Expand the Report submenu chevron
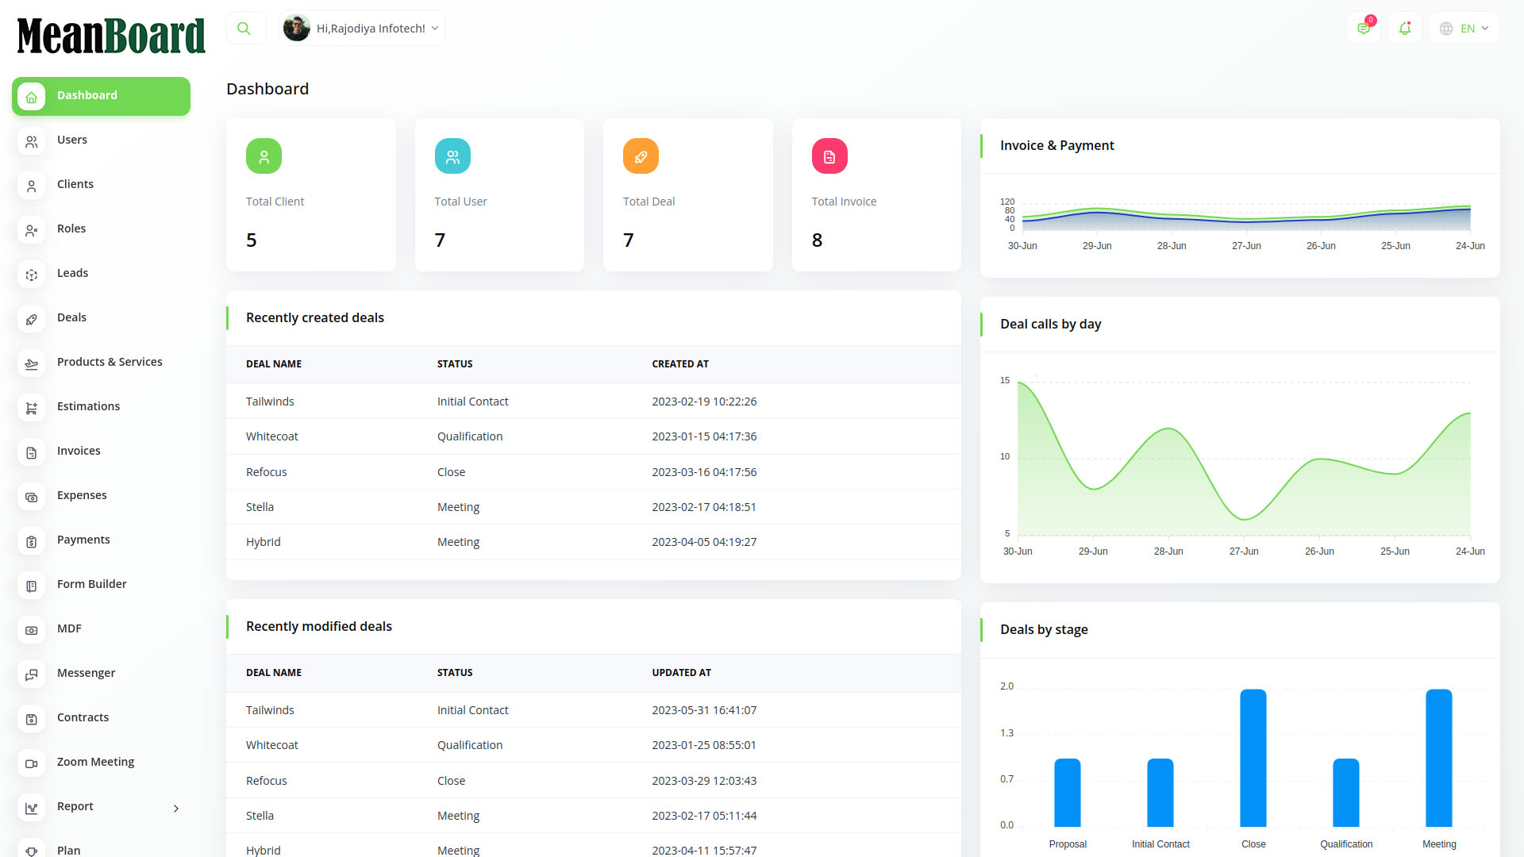 click(x=176, y=809)
